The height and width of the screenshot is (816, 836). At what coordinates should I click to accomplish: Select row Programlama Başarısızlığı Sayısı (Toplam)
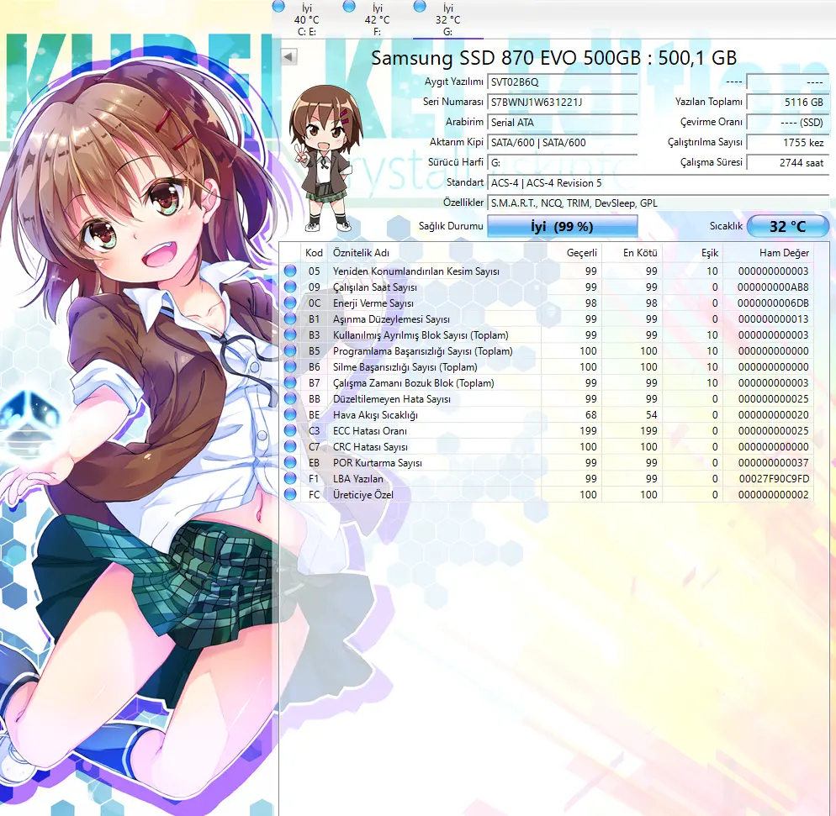coord(547,351)
